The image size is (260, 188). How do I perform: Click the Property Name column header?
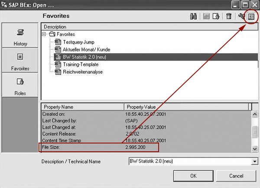[x=83, y=107]
